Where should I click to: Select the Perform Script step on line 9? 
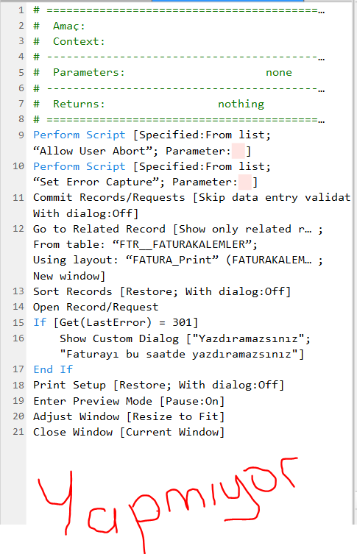(x=152, y=143)
